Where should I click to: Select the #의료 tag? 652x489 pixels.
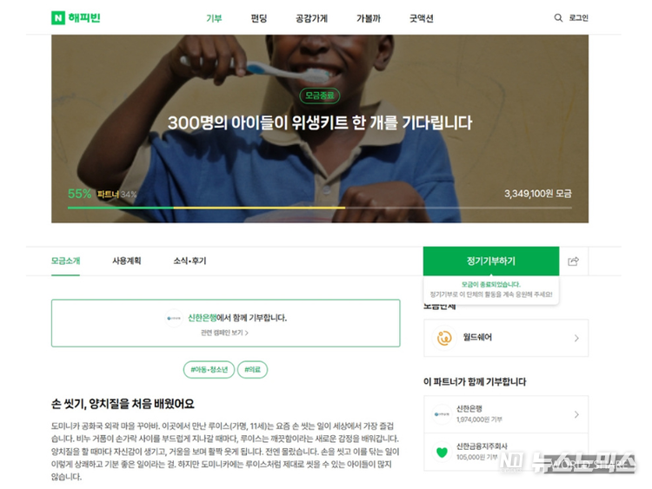[x=252, y=369]
